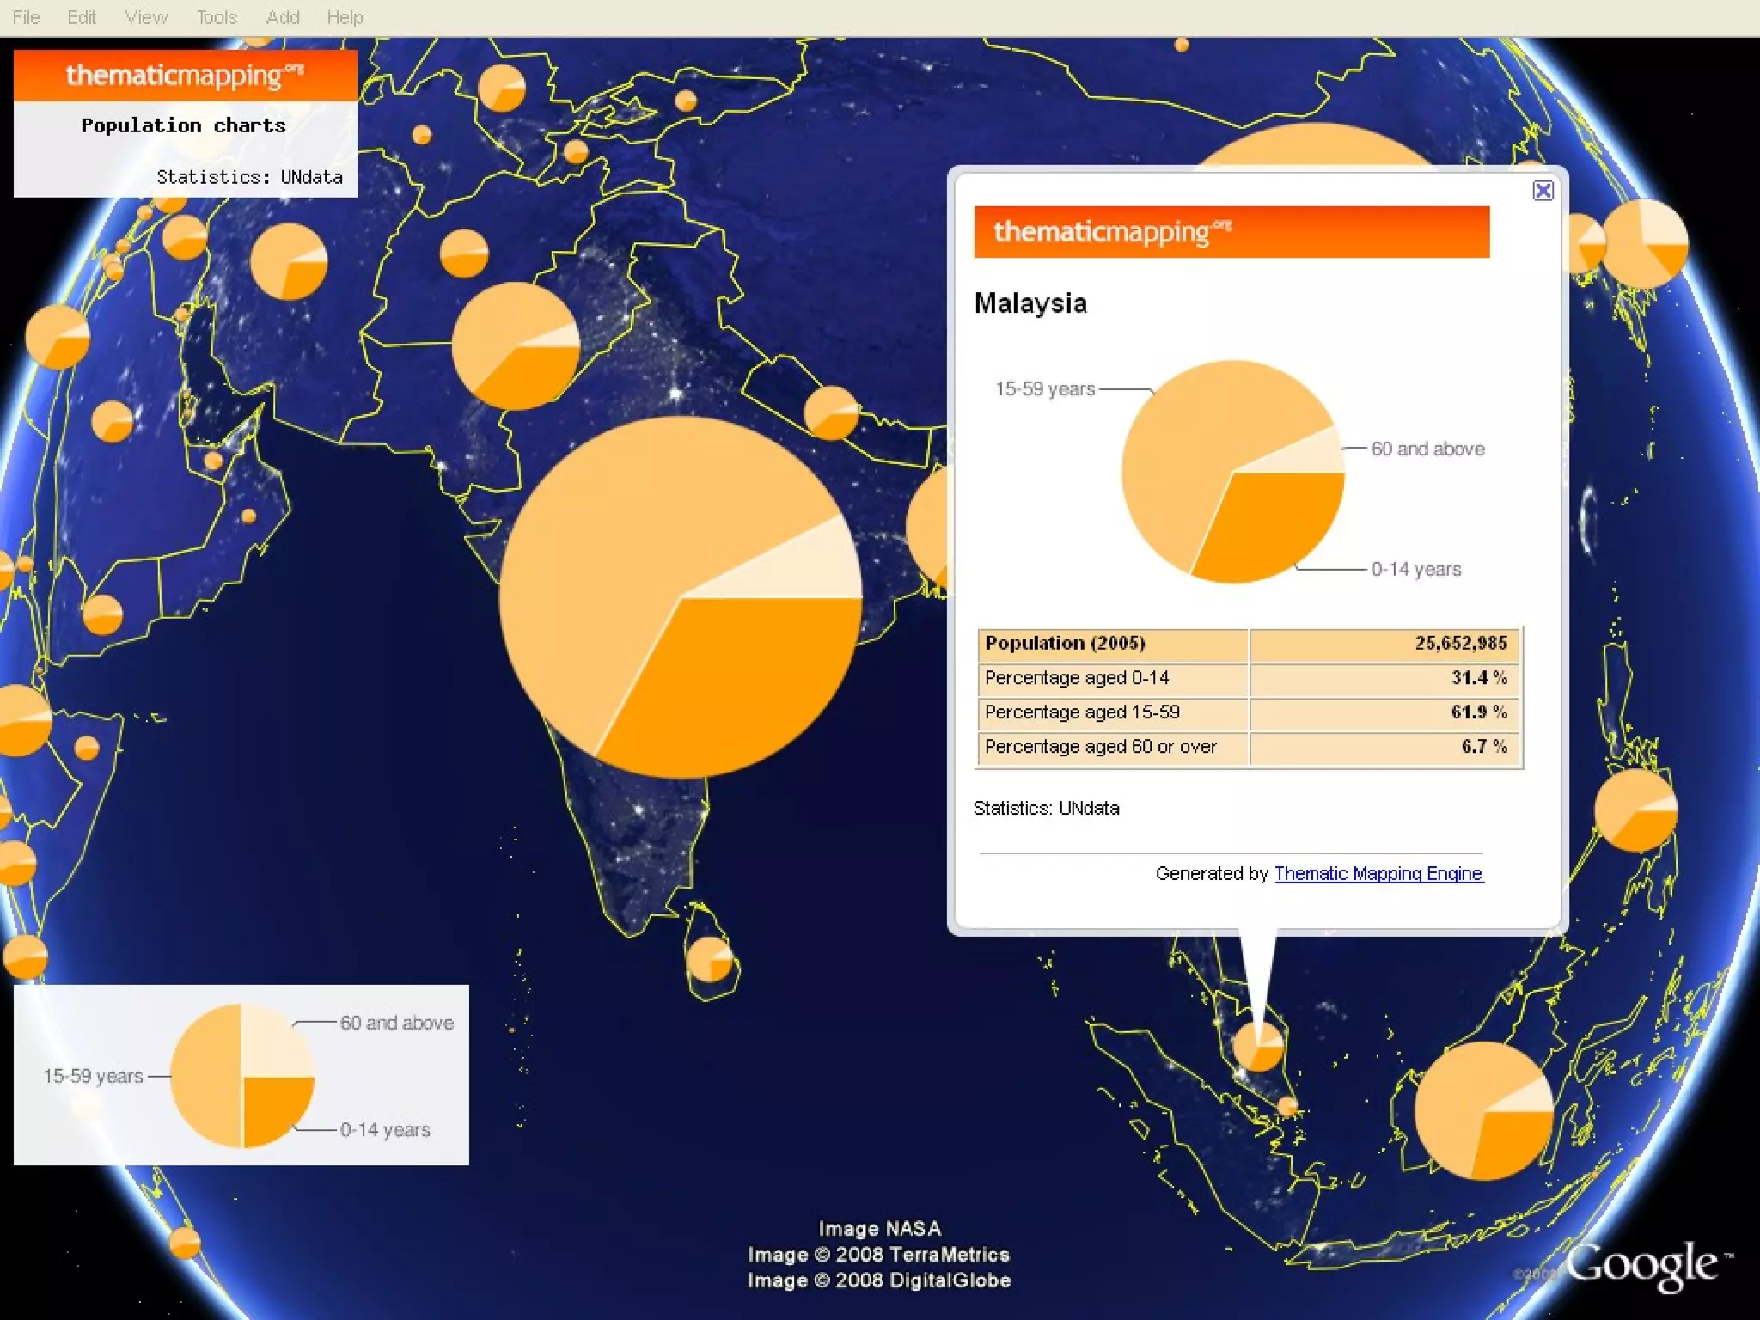Image resolution: width=1760 pixels, height=1320 pixels.
Task: Click the '6.7 %' value
Action: [x=1484, y=747]
